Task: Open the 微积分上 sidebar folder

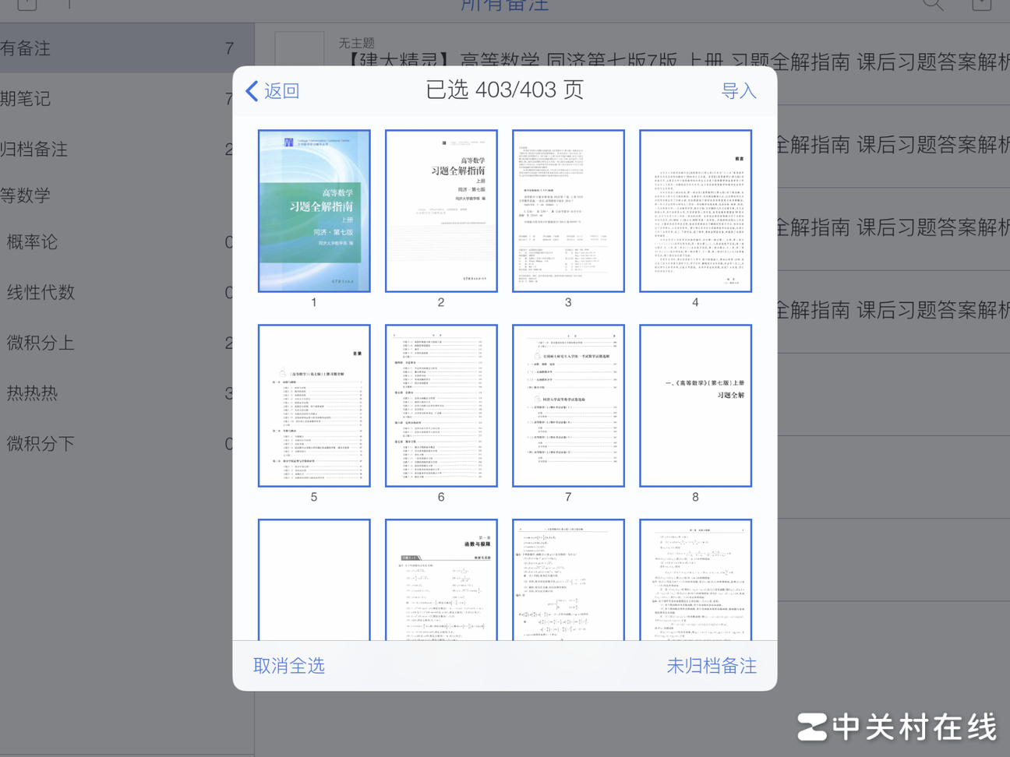Action: [x=41, y=343]
